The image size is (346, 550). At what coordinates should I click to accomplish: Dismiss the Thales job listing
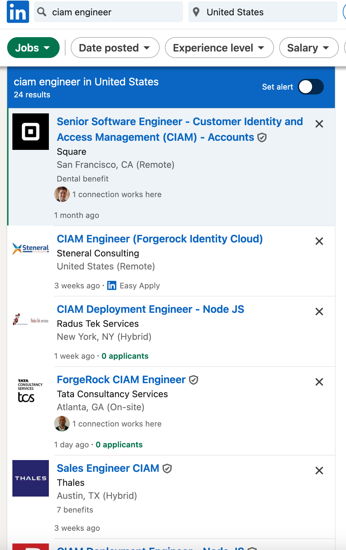pyautogui.click(x=319, y=470)
